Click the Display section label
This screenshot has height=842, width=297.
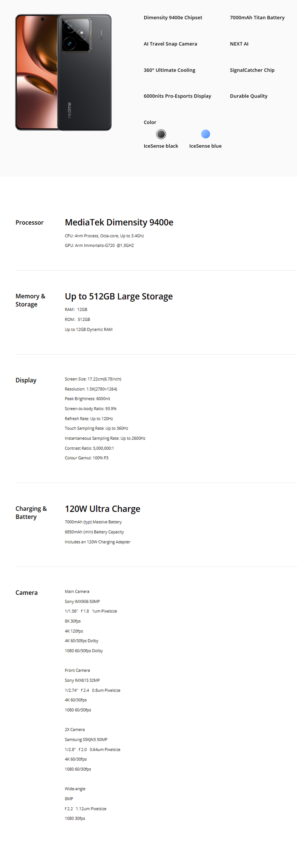(x=26, y=380)
